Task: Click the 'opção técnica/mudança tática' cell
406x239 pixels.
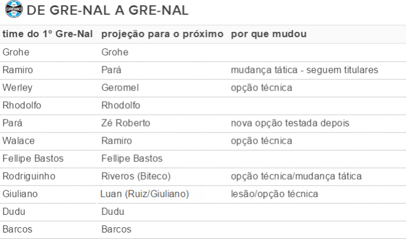Action: click(296, 177)
